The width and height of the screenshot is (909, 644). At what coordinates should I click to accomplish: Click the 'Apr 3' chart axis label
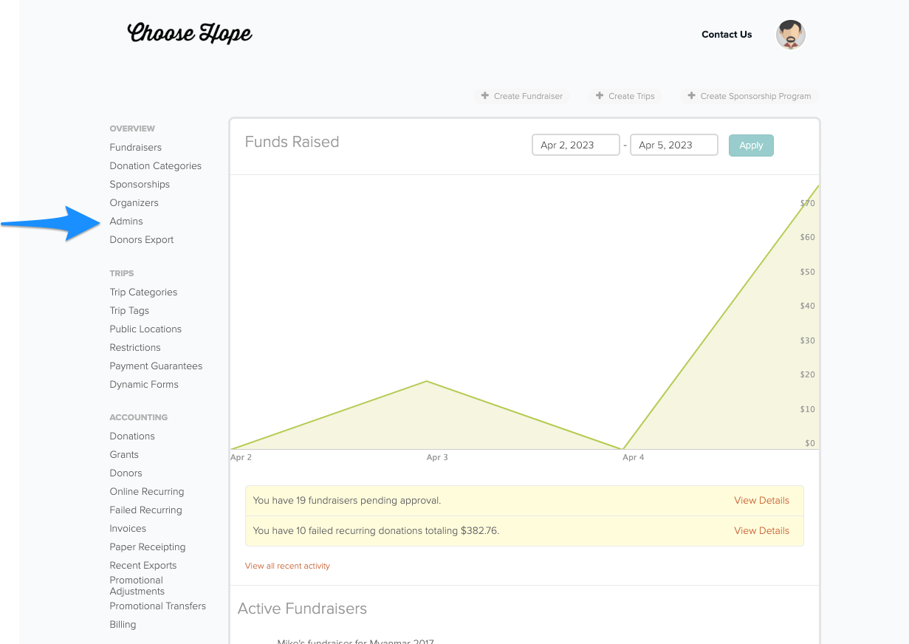437,458
